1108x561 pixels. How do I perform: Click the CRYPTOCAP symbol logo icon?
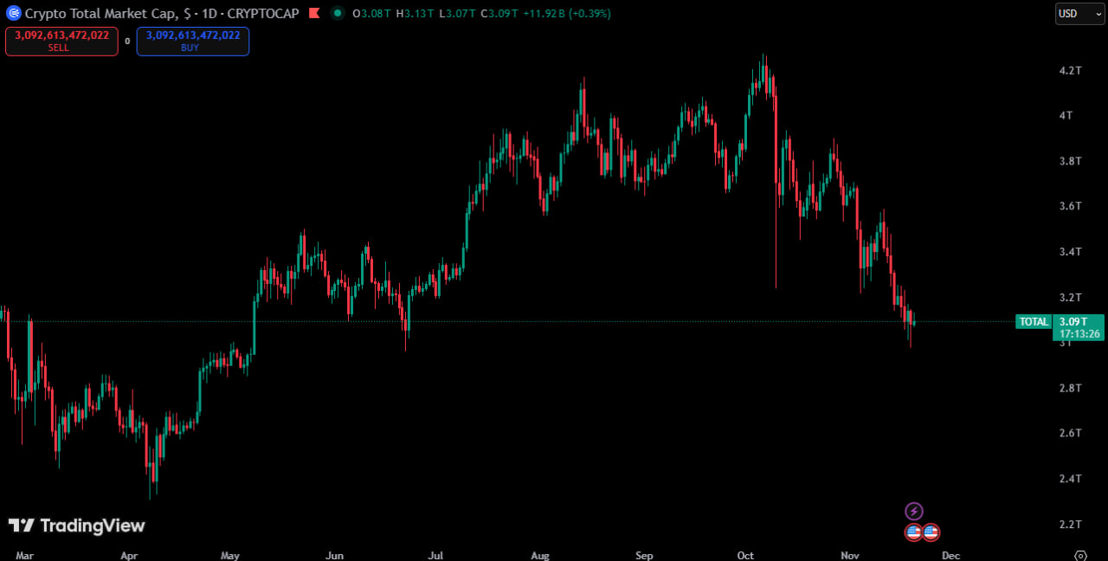(13, 14)
